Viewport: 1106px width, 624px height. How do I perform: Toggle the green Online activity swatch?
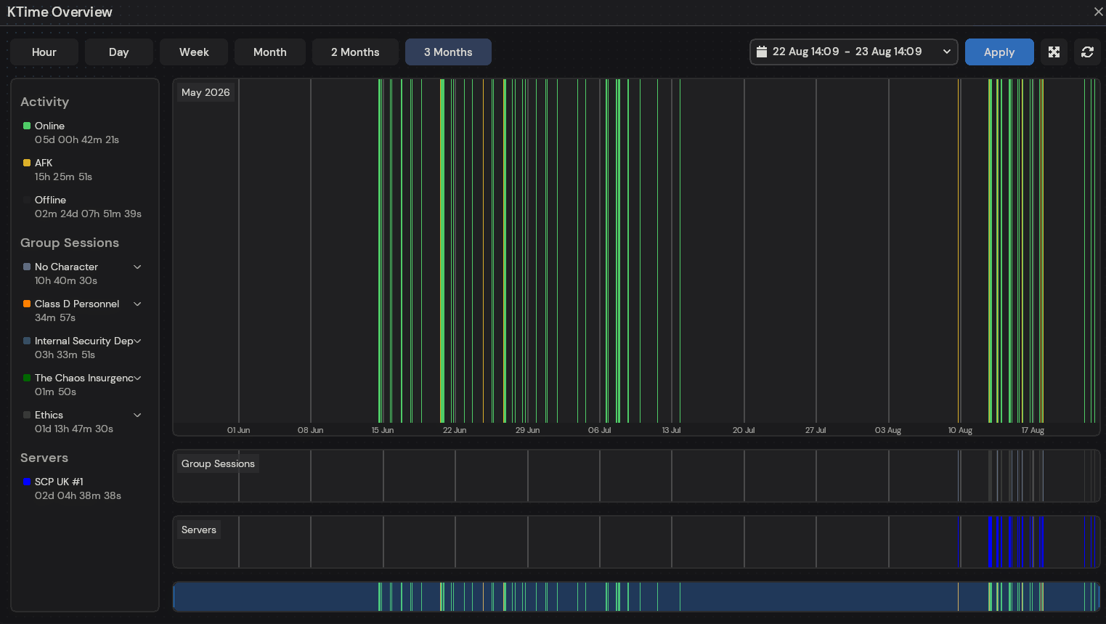point(27,126)
